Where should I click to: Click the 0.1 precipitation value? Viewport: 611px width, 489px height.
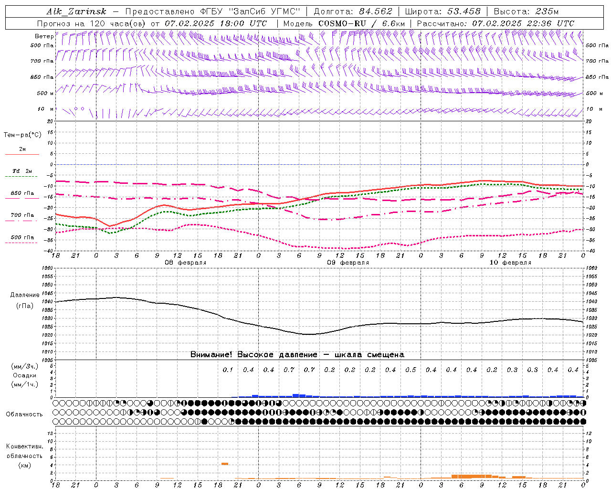point(228,370)
